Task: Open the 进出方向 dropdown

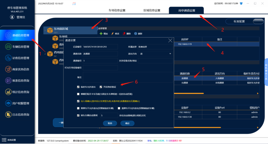Action: [x=155, y=54]
